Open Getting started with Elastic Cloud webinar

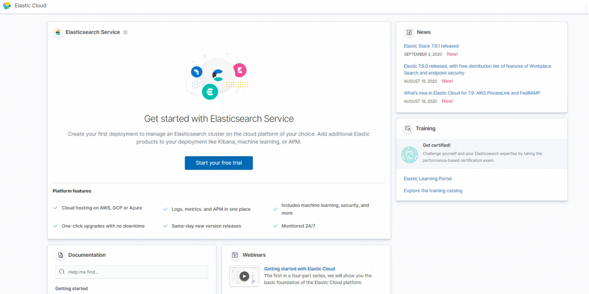[299, 269]
